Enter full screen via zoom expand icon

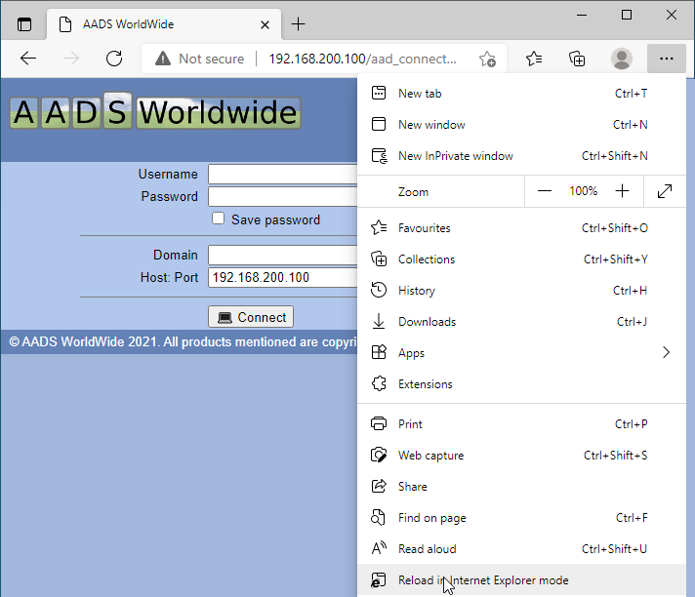click(665, 191)
